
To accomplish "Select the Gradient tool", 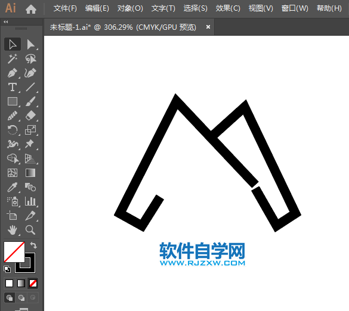I will tap(30, 173).
